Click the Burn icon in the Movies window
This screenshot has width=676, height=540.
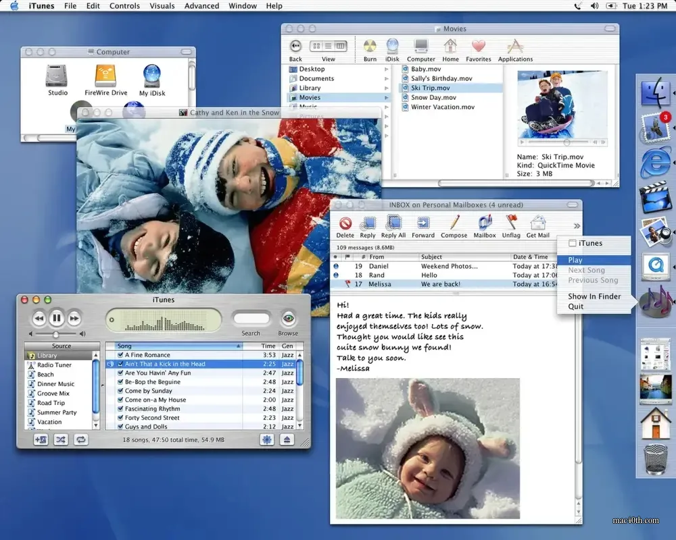coord(369,47)
